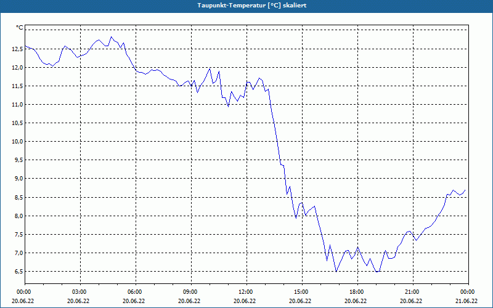Click the 09:00 time axis label
493x308 pixels.
pyautogui.click(x=189, y=292)
